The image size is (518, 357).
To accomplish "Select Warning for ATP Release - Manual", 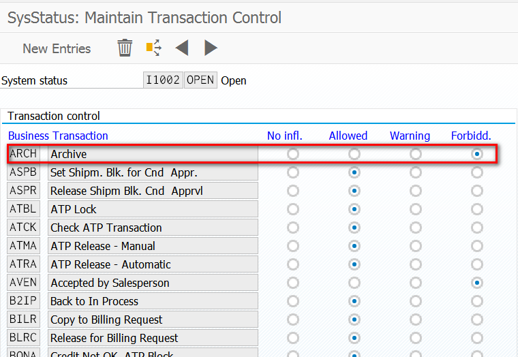I will [x=416, y=246].
